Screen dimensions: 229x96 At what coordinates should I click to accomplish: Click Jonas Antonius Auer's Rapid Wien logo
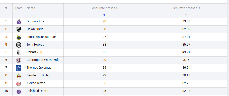(x=19, y=37)
